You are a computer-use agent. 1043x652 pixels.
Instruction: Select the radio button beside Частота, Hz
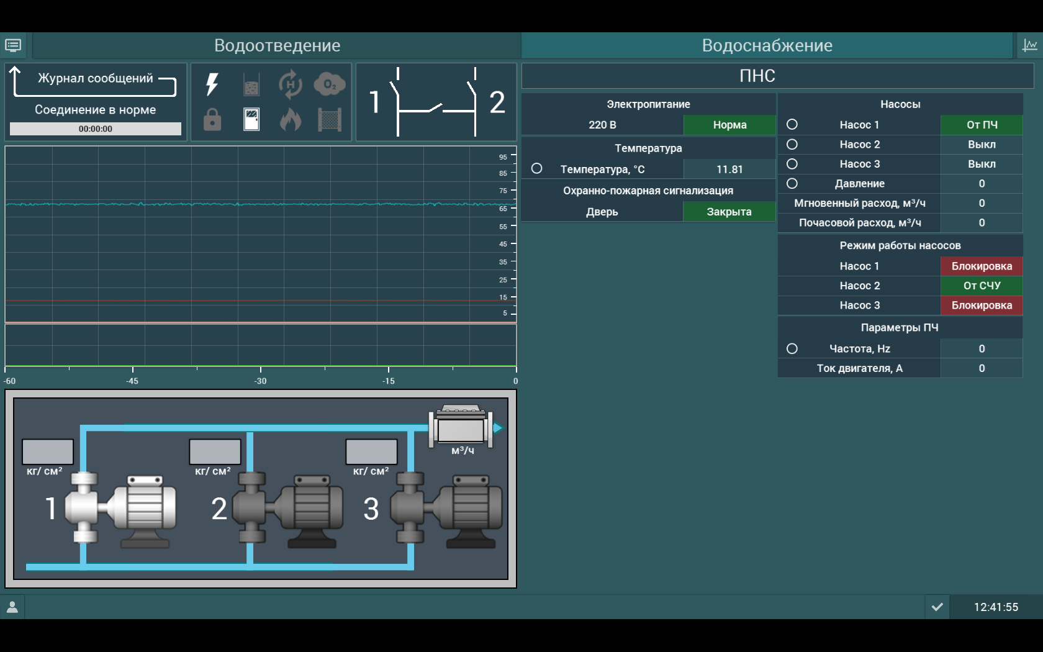pos(792,348)
